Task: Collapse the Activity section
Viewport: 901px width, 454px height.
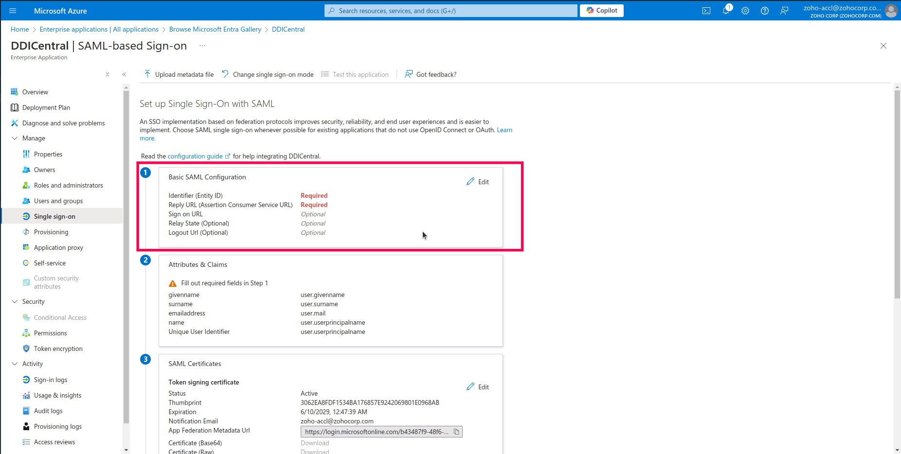Action: coord(15,363)
